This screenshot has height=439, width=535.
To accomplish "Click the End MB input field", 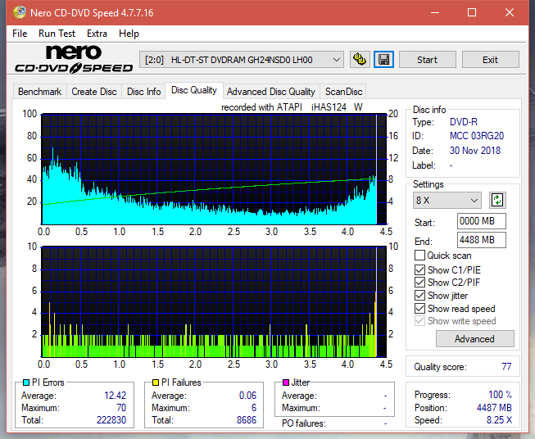I will coord(481,240).
